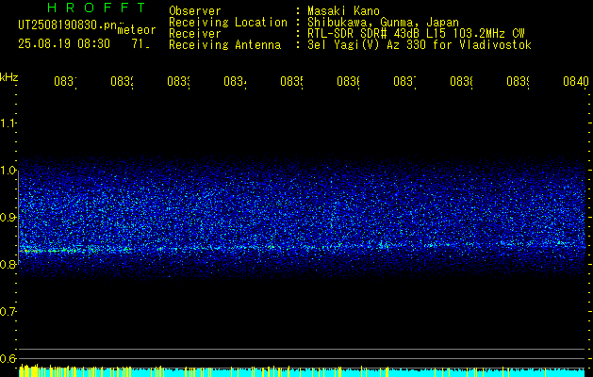Image resolution: width=593 pixels, height=377 pixels.
Task: Click the Receiving Antenna label
Action: pos(224,45)
